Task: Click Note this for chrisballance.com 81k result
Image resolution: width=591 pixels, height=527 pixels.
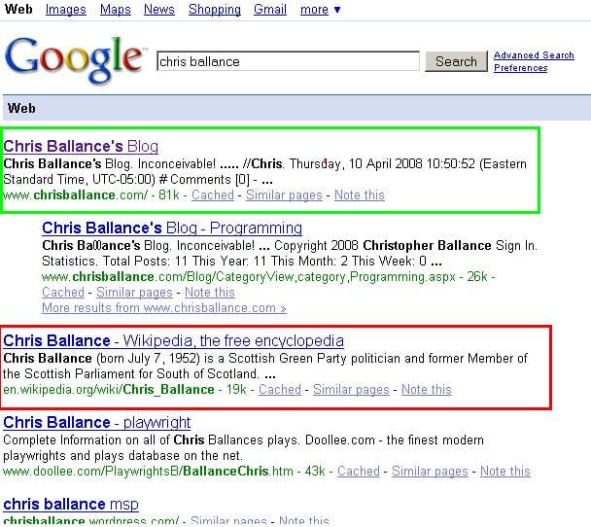Action: point(360,194)
